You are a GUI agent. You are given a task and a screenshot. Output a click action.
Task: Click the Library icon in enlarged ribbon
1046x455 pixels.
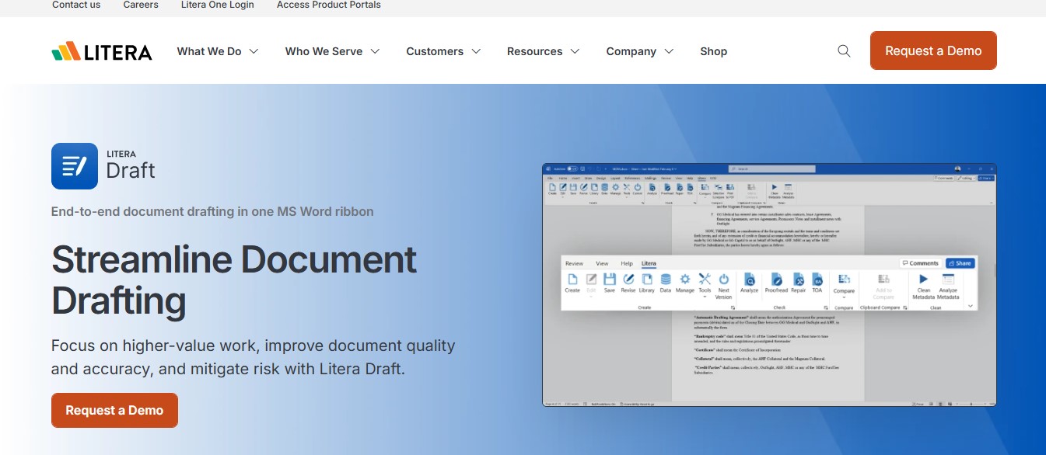pyautogui.click(x=646, y=280)
